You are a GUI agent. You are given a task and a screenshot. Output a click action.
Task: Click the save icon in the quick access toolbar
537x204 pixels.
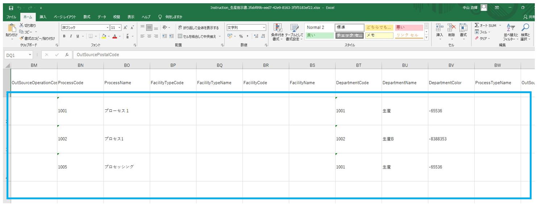pyautogui.click(x=11, y=8)
